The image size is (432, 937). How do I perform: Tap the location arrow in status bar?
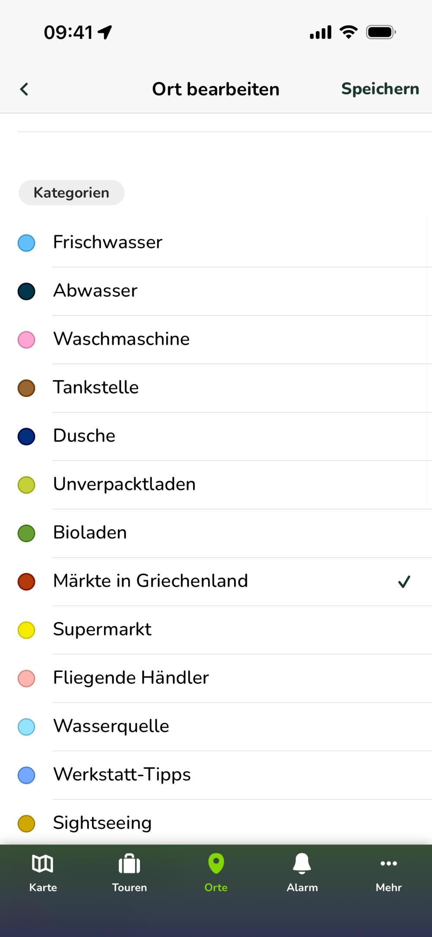point(105,32)
